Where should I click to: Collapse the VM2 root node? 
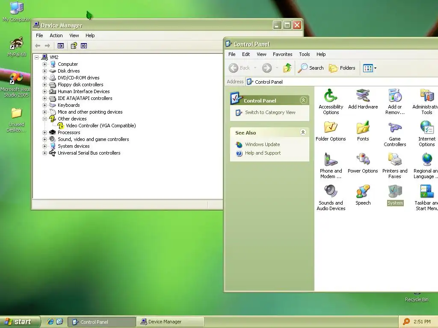click(37, 58)
